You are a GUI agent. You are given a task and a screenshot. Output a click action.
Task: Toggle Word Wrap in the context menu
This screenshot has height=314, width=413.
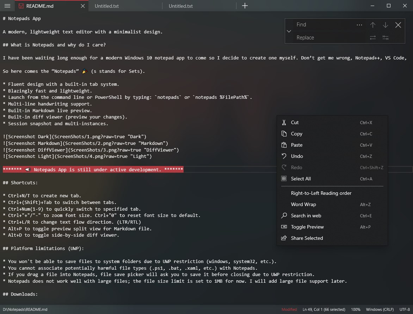303,204
